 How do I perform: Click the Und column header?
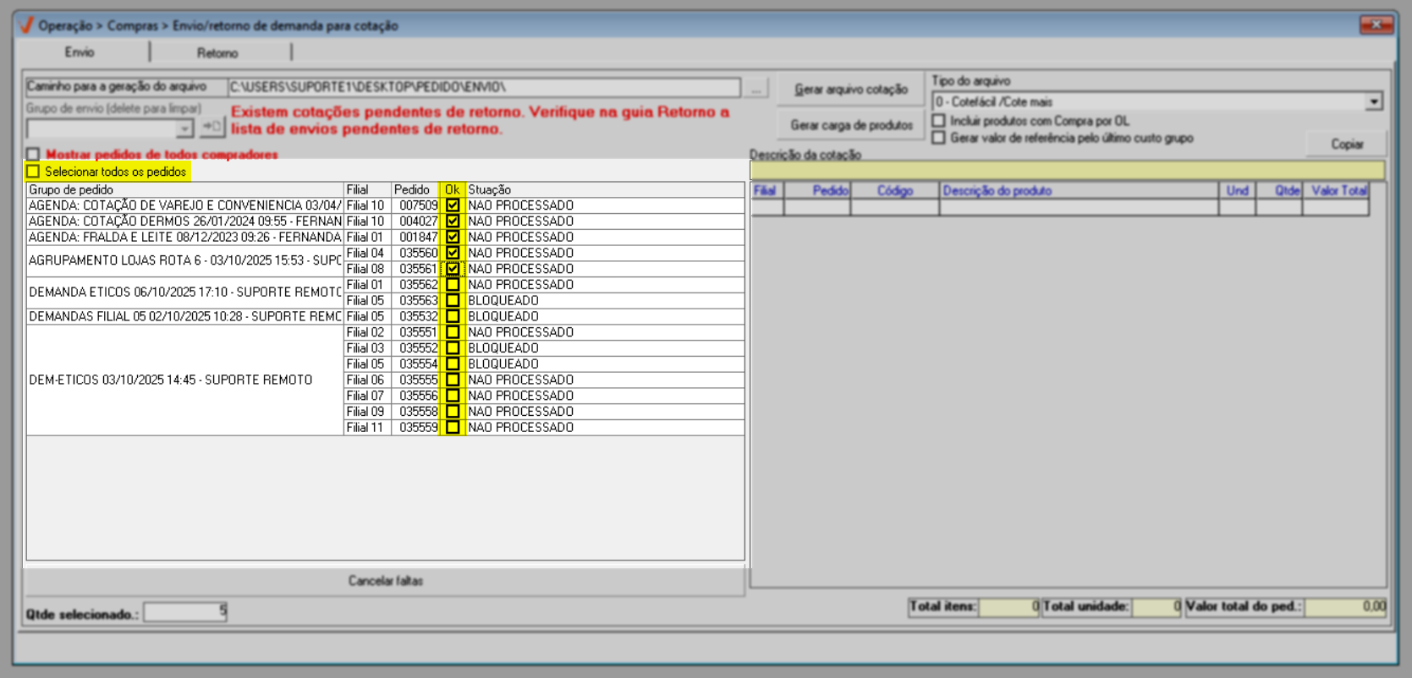click(1237, 191)
